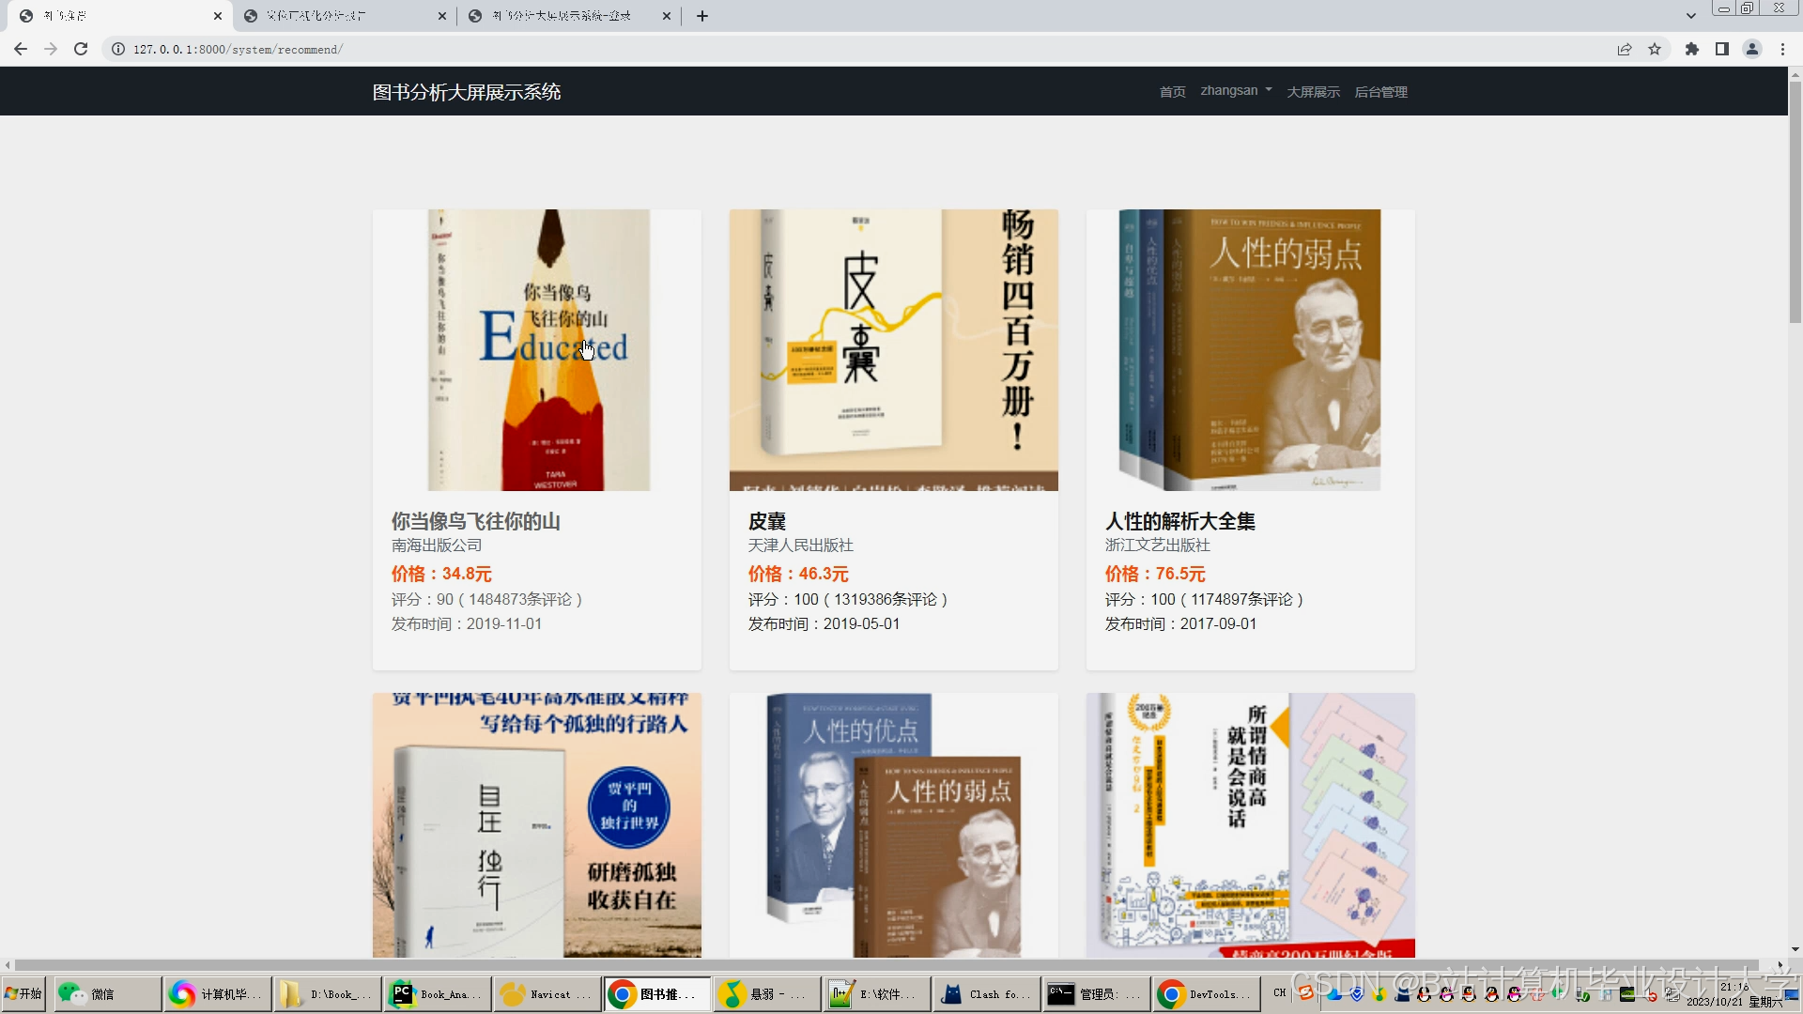Image resolution: width=1803 pixels, height=1014 pixels.
Task: Click the browser back arrow
Action: pyautogui.click(x=21, y=49)
